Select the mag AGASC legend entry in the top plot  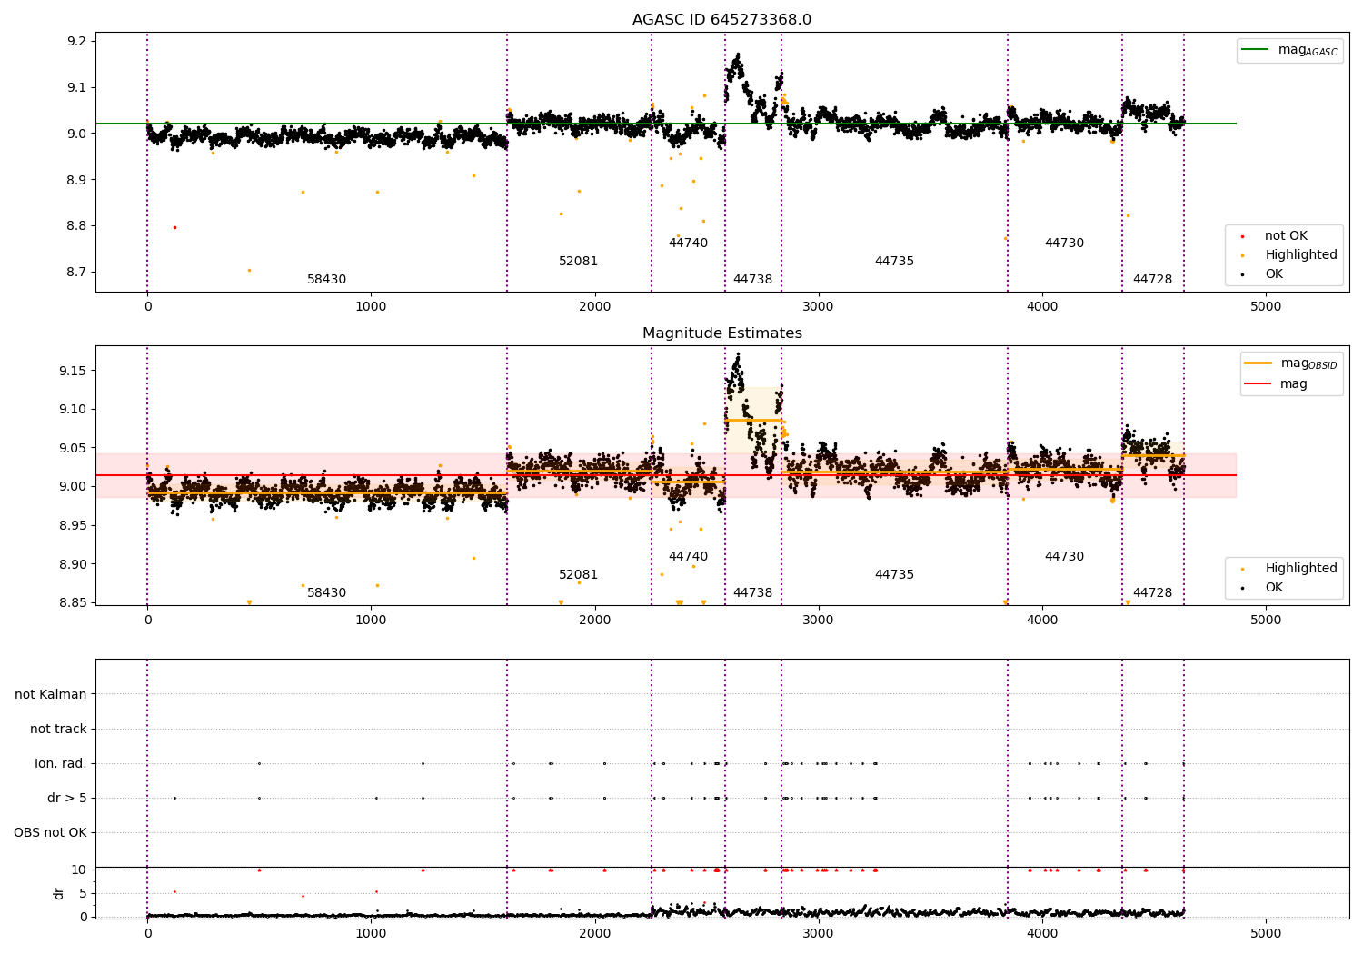click(x=1289, y=50)
